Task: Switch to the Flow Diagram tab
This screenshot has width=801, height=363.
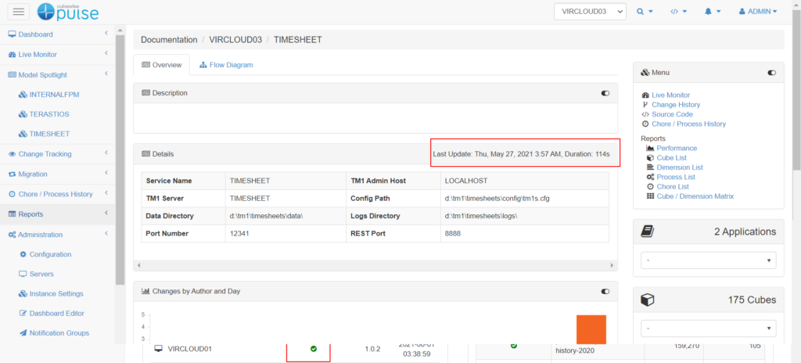Action: coord(226,65)
